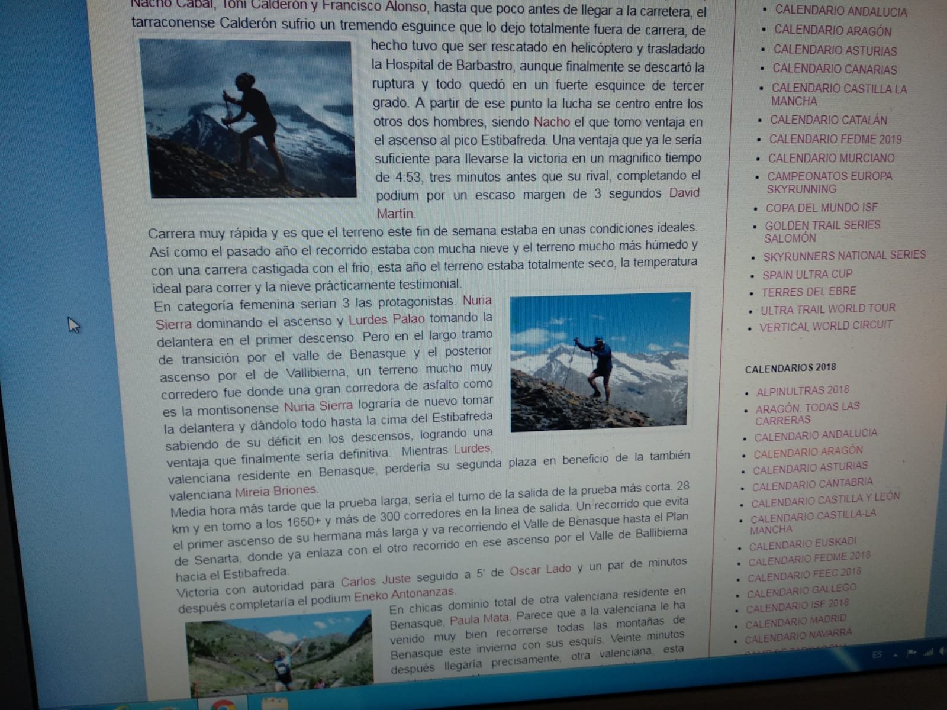Click the network signal tray icon

927,653
